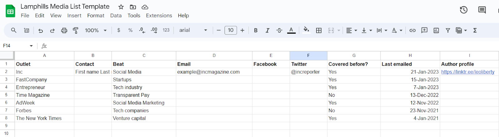Open the text color picker
Image resolution: width=499 pixels, height=137 pixels.
click(291, 30)
